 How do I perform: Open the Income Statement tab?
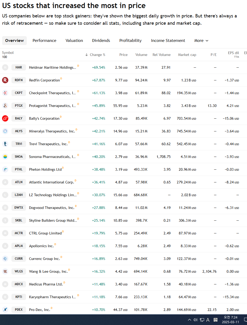[168, 41]
